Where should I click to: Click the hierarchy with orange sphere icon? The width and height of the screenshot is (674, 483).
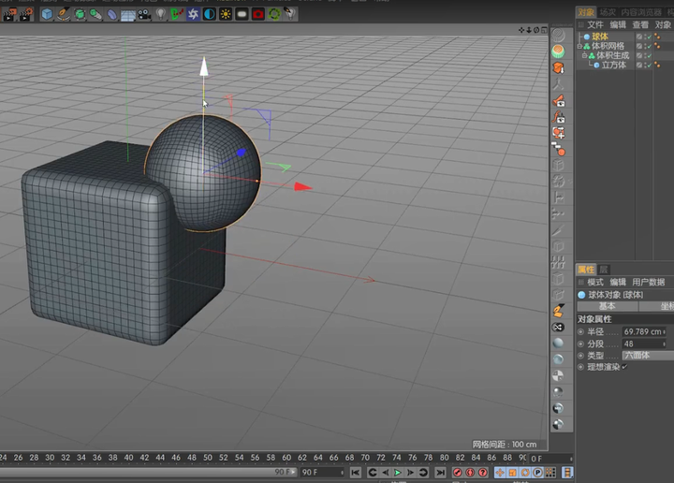click(558, 150)
